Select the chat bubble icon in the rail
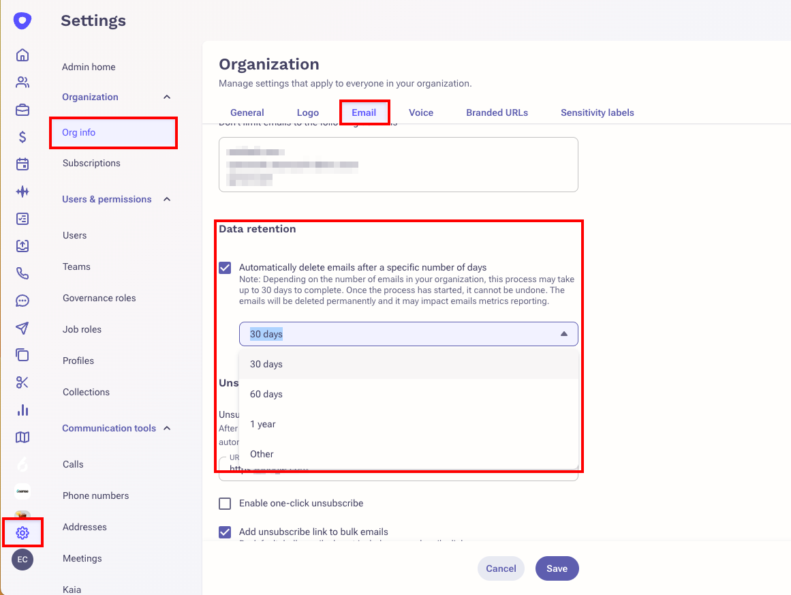Viewport: 791px width, 595px height. click(22, 301)
